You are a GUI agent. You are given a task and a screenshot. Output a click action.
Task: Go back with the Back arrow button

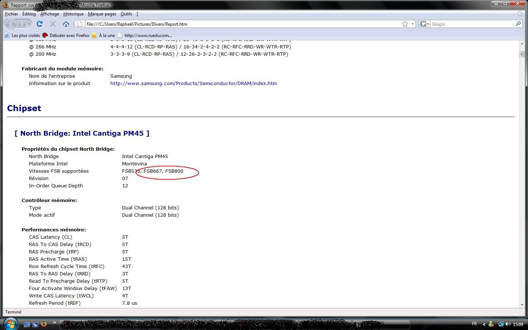point(11,24)
